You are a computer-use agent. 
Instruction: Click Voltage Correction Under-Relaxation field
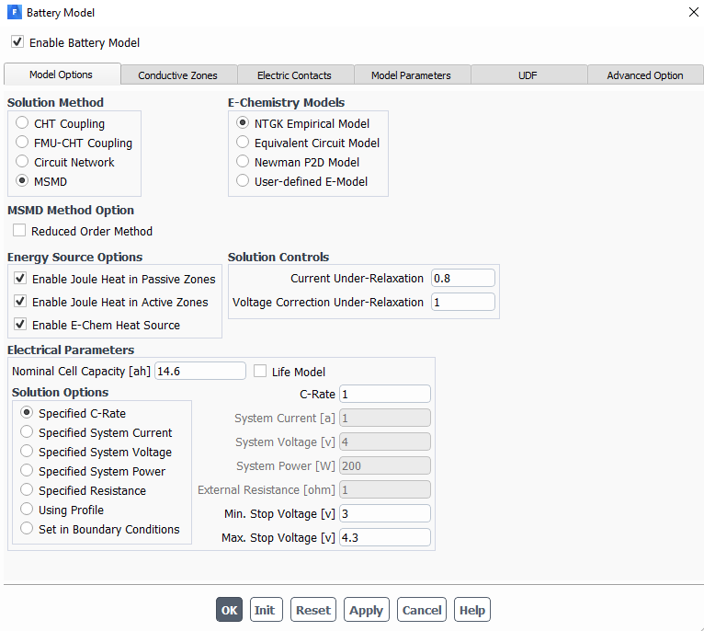click(463, 302)
